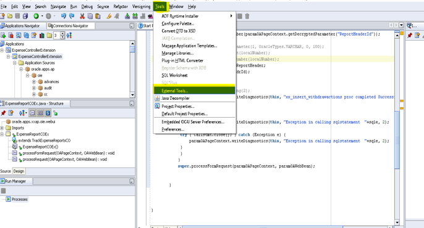
Task: Click the gray stop square in Run Manager
Action: [3, 191]
